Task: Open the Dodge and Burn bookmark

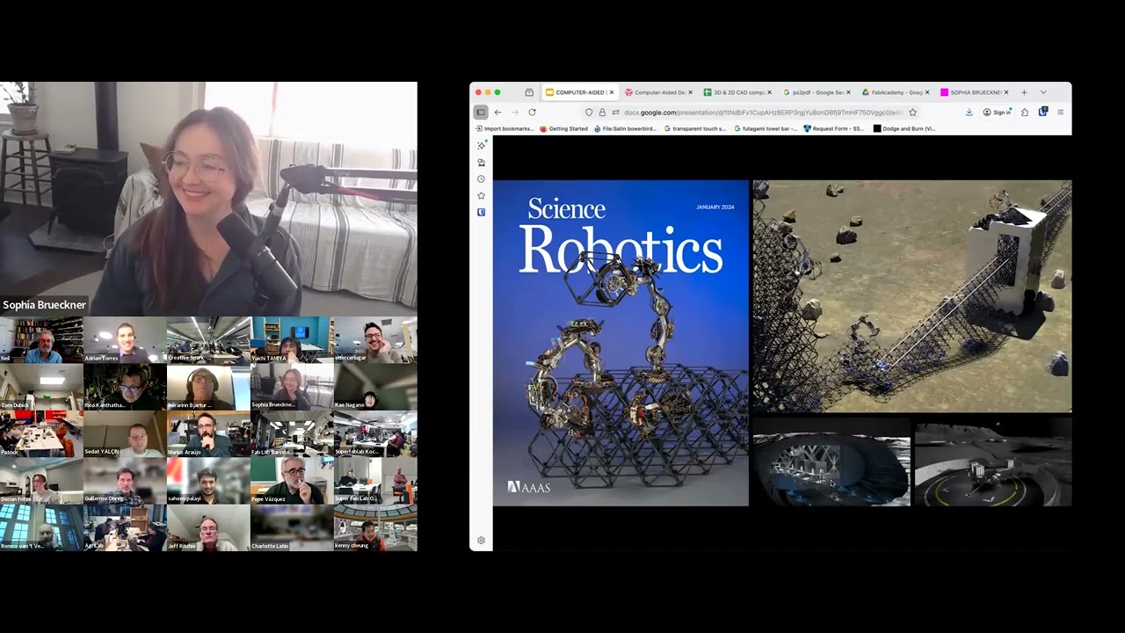Action: [x=904, y=128]
